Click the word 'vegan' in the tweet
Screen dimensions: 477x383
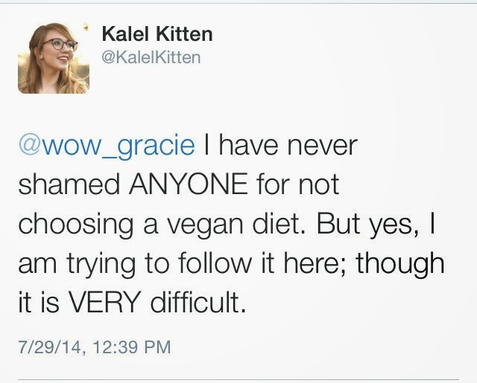pyautogui.click(x=201, y=225)
